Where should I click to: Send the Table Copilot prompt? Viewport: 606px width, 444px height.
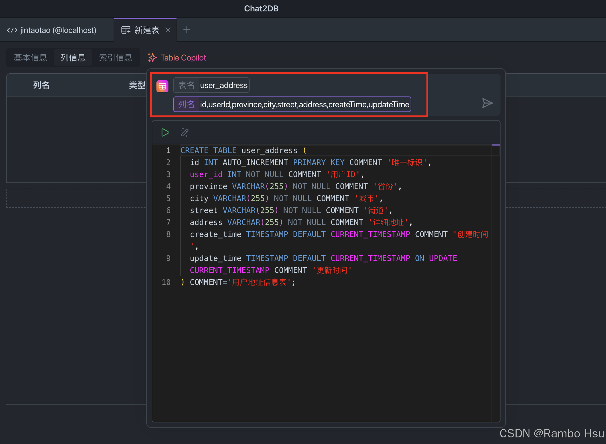[487, 103]
